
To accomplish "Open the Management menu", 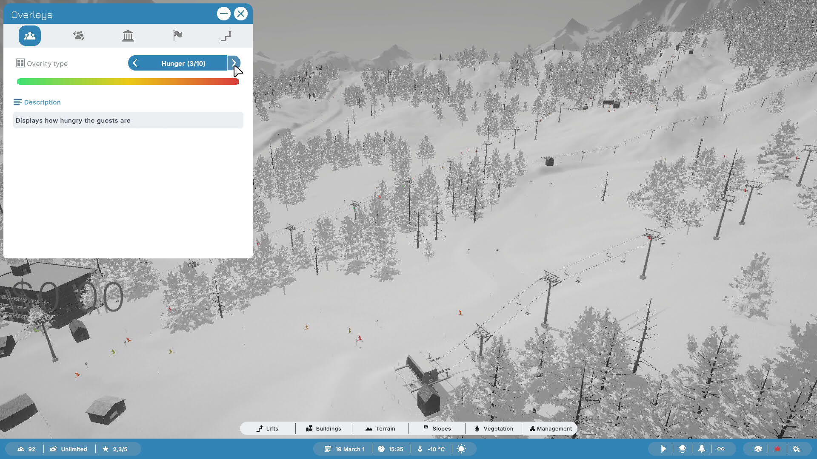I will (x=551, y=428).
